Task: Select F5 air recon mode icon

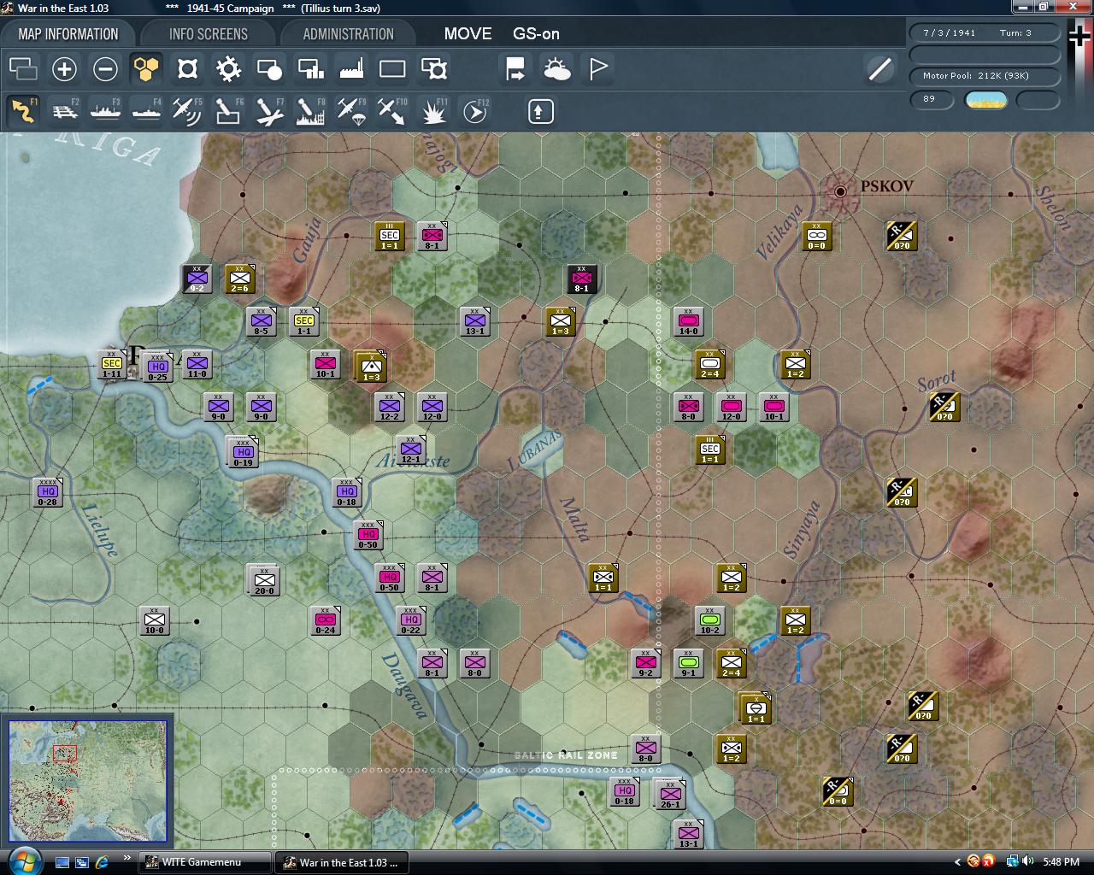Action: pyautogui.click(x=187, y=111)
